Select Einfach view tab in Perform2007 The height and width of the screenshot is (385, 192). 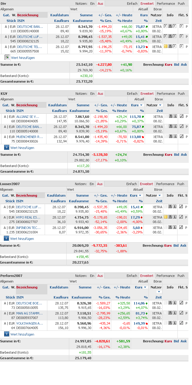click(x=132, y=276)
